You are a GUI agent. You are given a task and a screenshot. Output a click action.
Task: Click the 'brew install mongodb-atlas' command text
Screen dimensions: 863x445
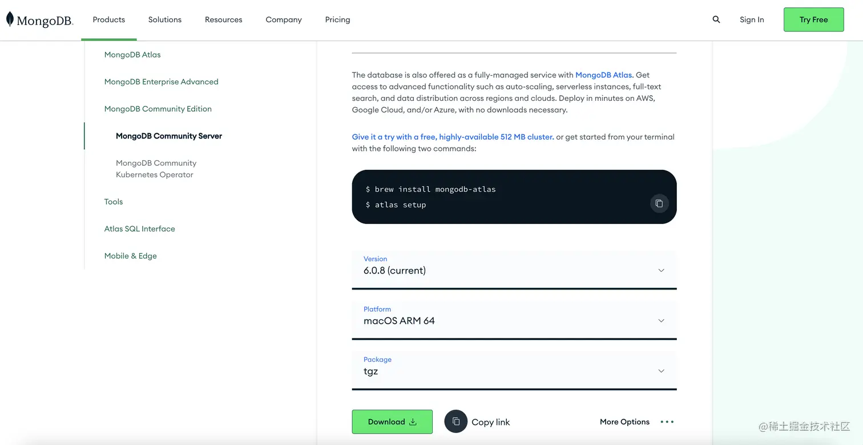435,189
